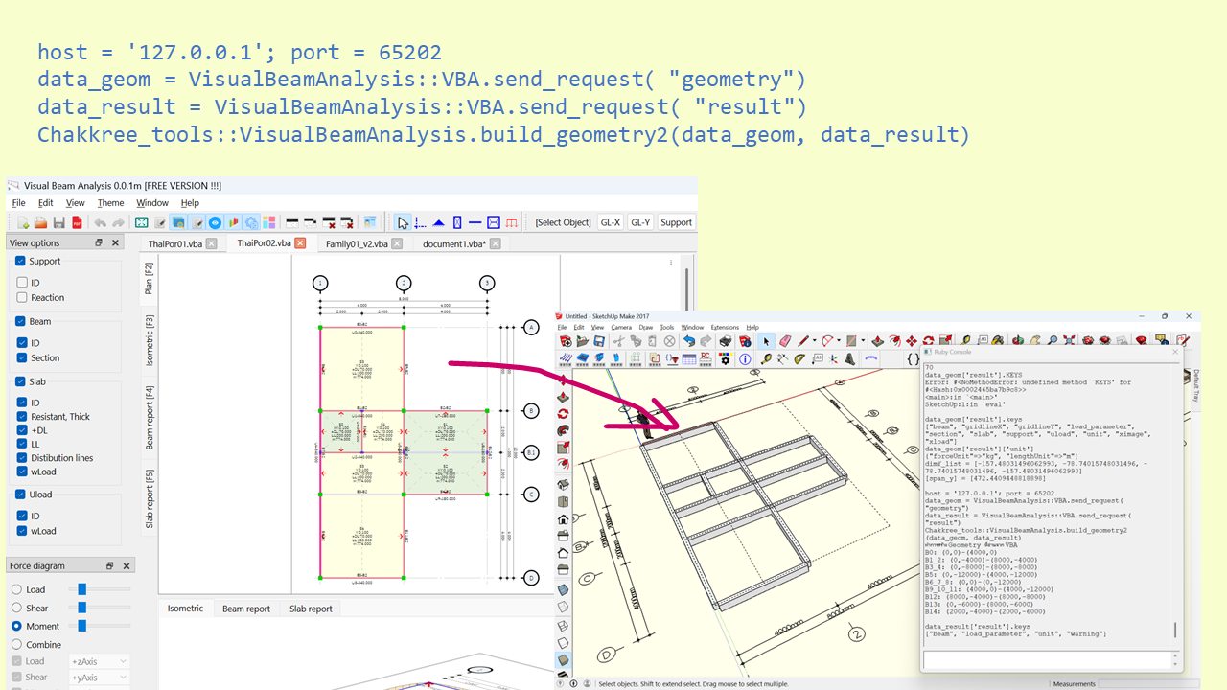Click the red support frame icon
This screenshot has height=690, width=1227.
click(x=512, y=222)
